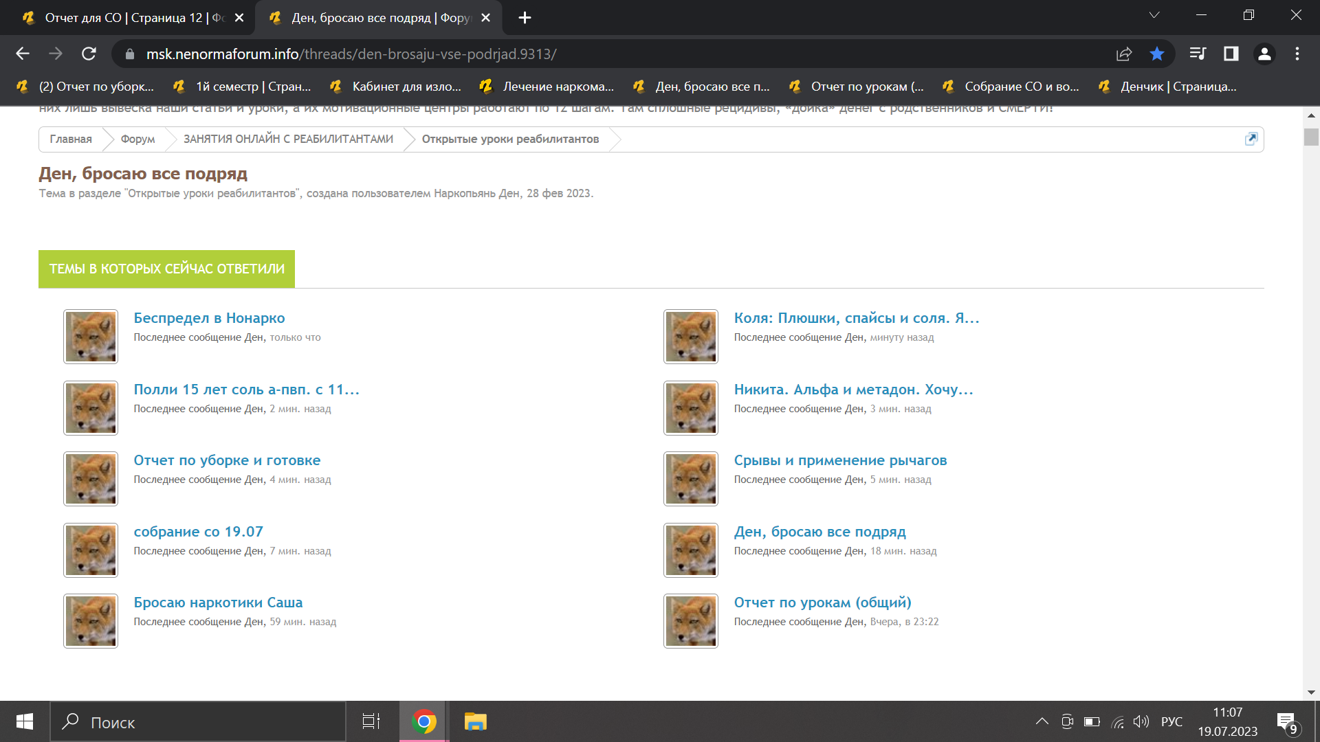Show hidden system tray icons
Screen dimensions: 1320x742
coord(1042,721)
